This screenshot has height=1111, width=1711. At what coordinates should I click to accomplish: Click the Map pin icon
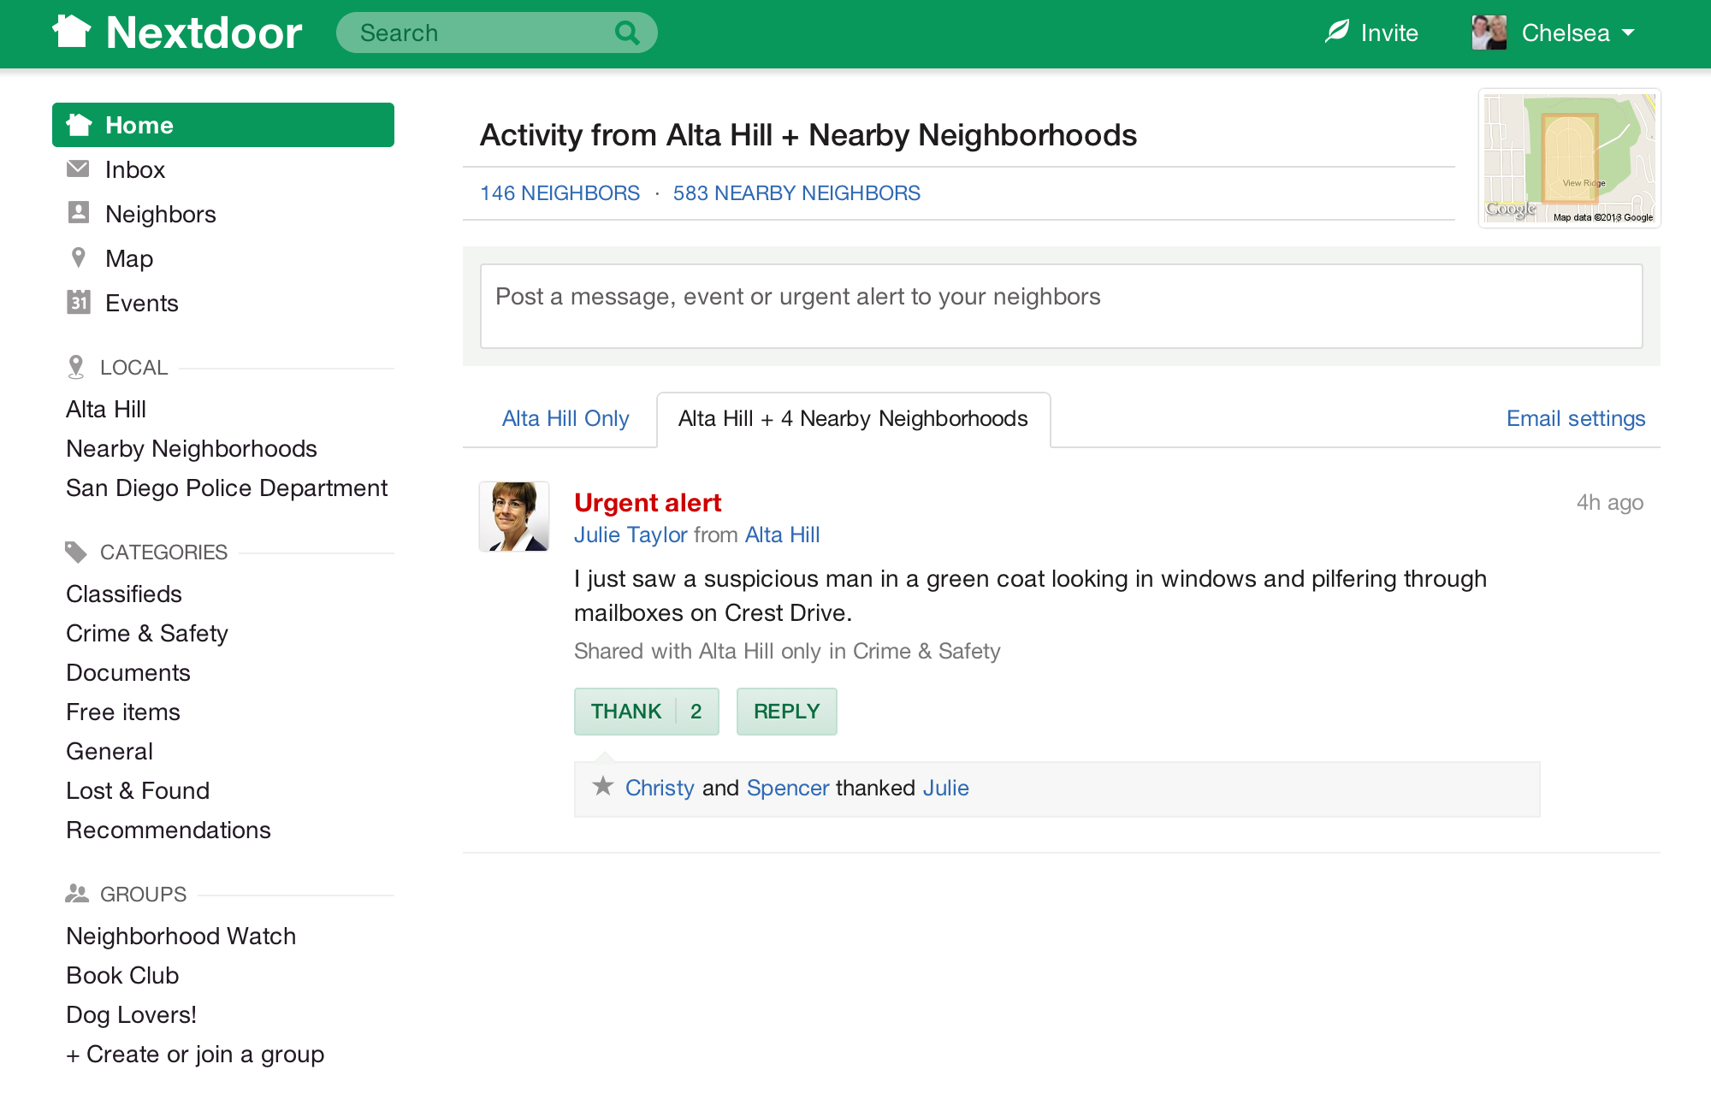click(x=78, y=257)
